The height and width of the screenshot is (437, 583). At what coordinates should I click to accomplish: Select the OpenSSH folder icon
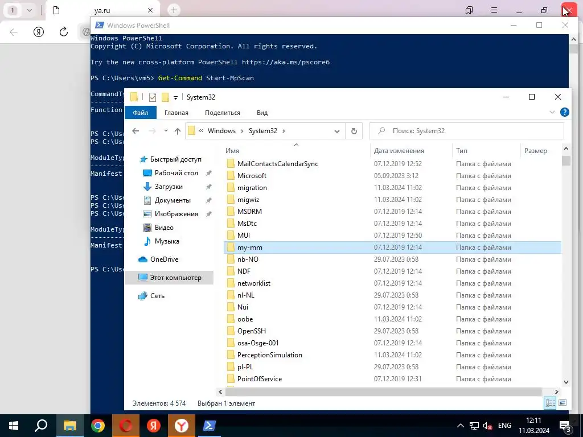(x=231, y=331)
